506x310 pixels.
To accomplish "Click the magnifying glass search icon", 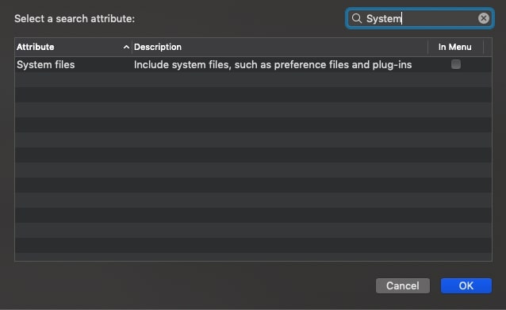I will pyautogui.click(x=357, y=18).
